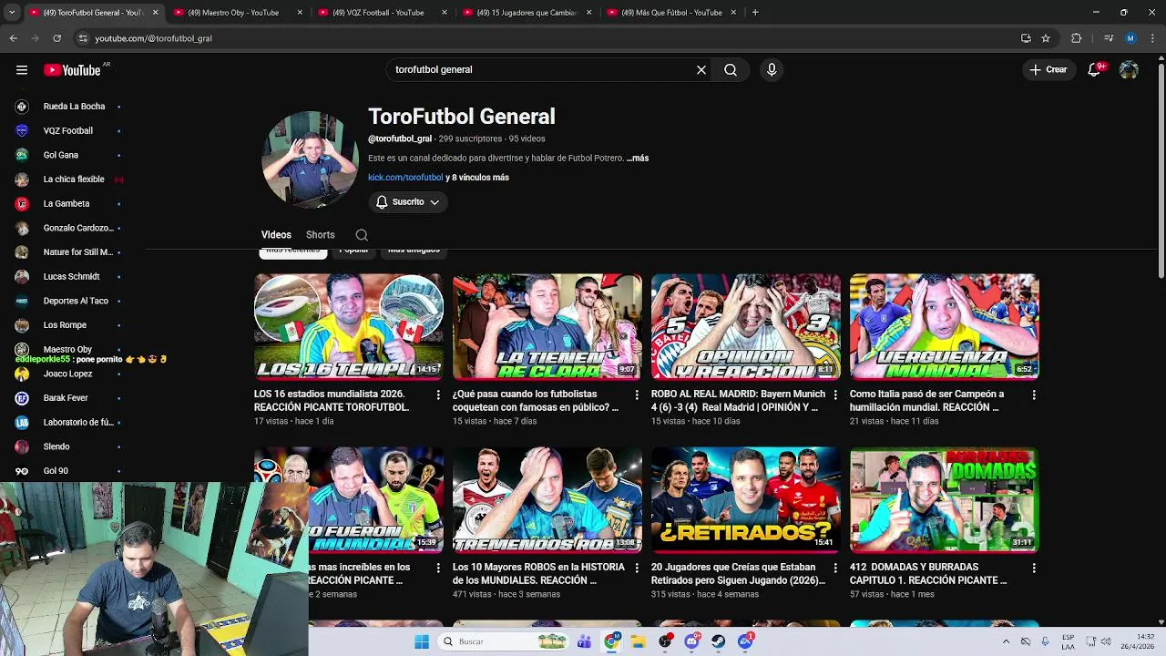Open Chrome media controls icon

coord(1109,38)
